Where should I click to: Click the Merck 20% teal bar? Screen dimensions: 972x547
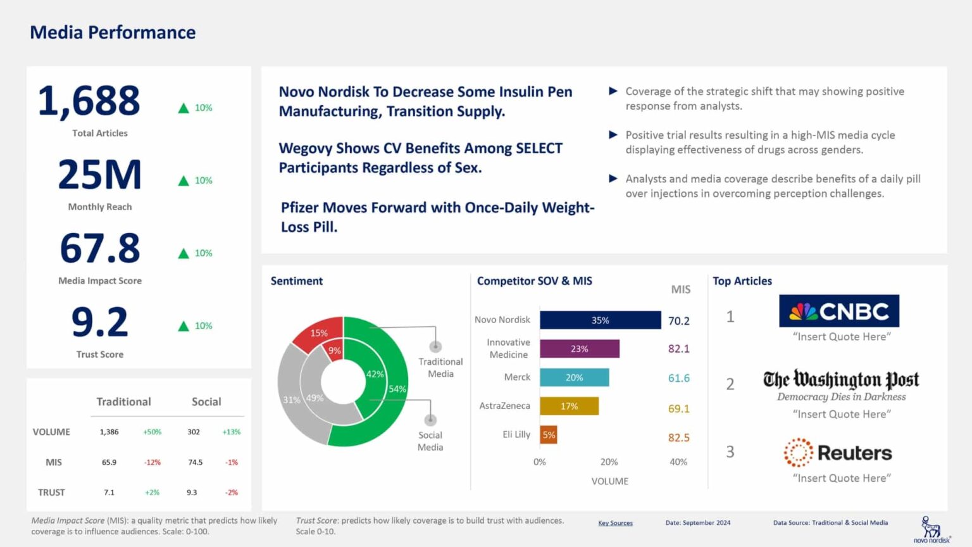coord(574,377)
